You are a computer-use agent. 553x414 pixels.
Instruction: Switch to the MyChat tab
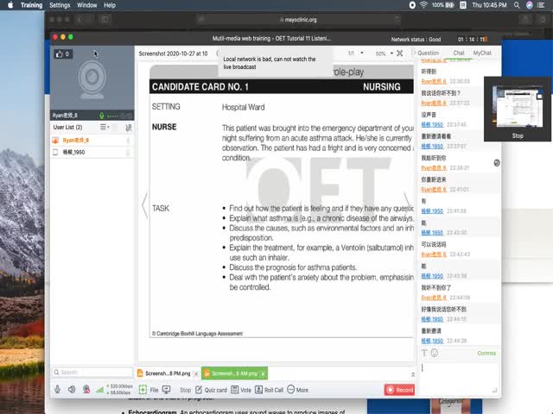tap(482, 53)
